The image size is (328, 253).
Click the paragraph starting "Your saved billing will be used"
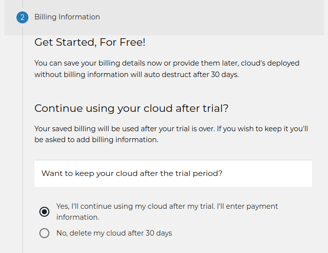coord(171,134)
